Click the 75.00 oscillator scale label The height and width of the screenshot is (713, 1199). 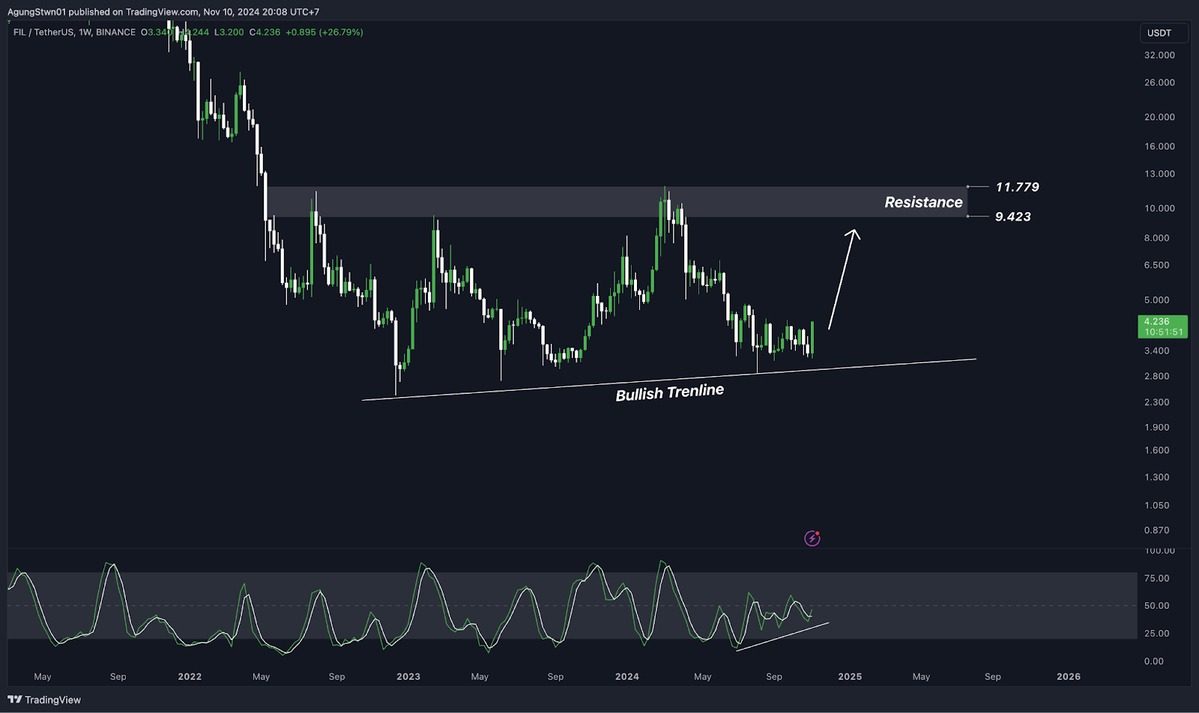coord(1156,578)
